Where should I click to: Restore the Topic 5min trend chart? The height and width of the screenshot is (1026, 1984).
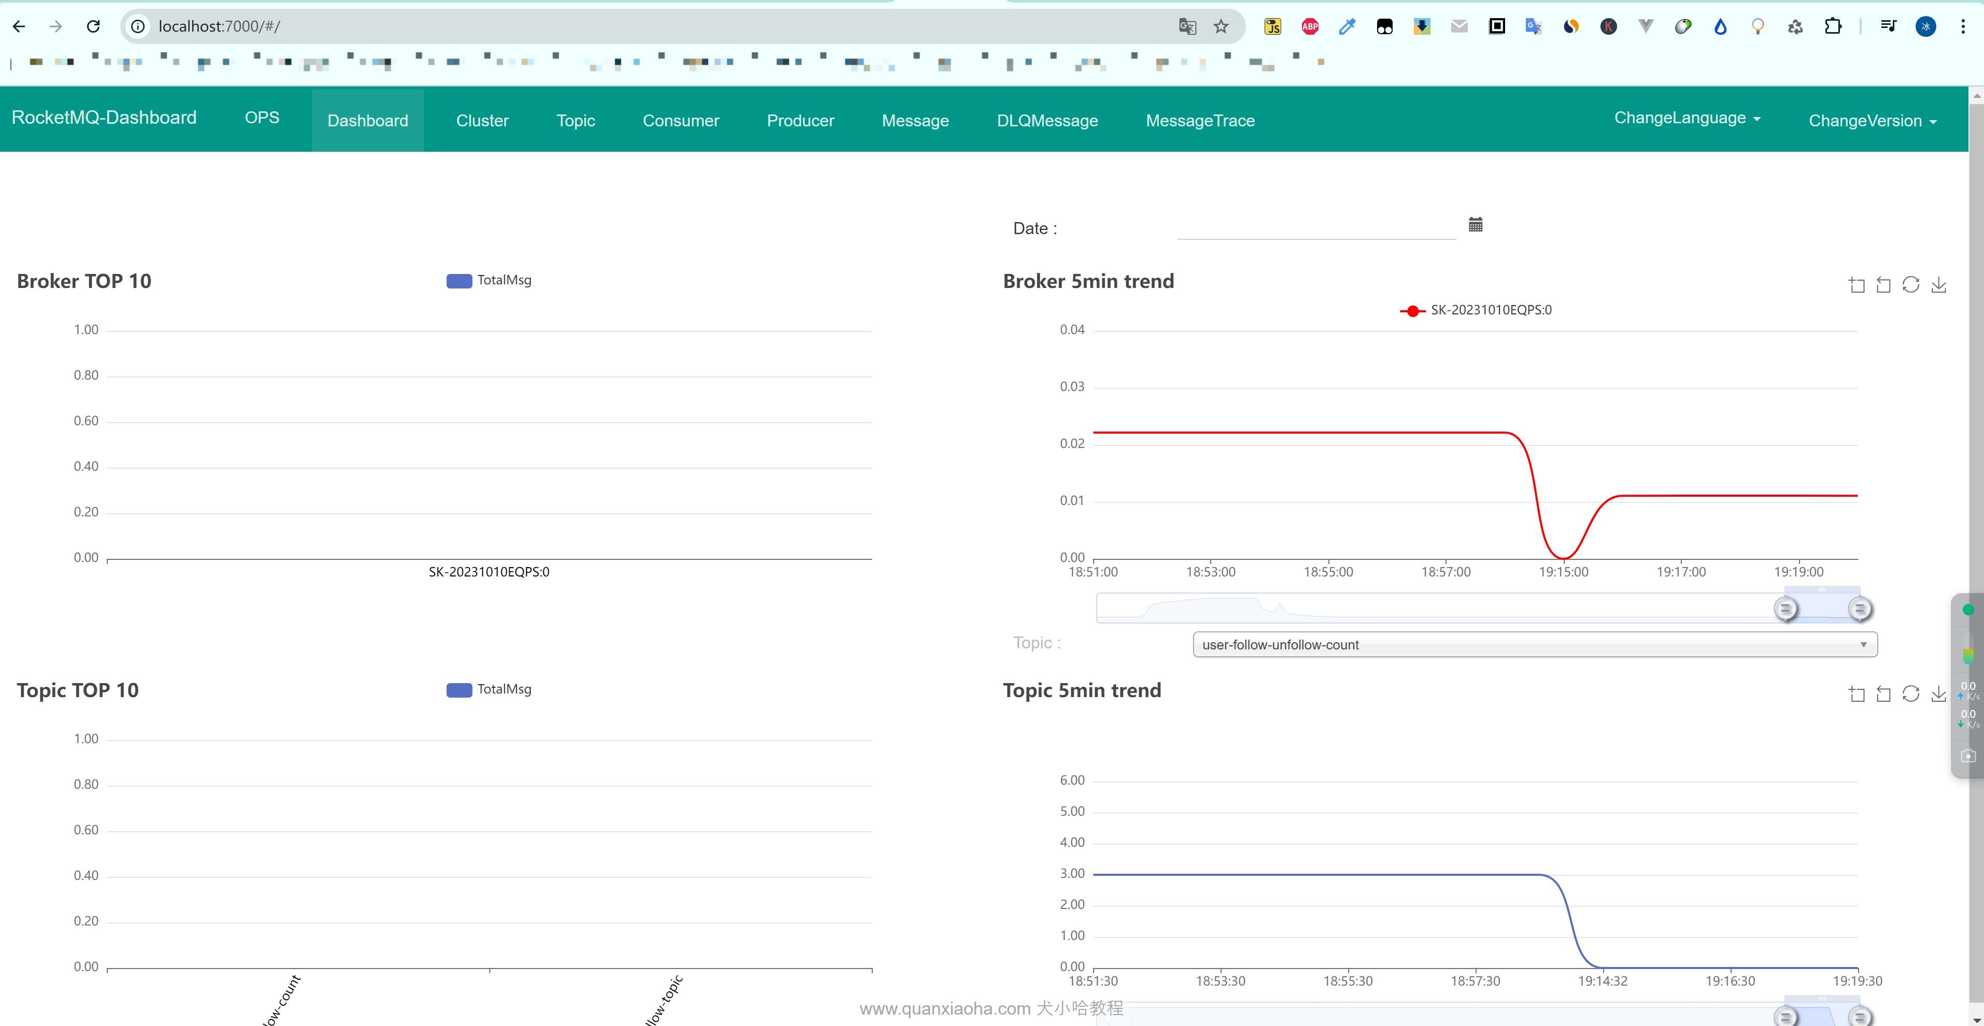(x=1911, y=694)
